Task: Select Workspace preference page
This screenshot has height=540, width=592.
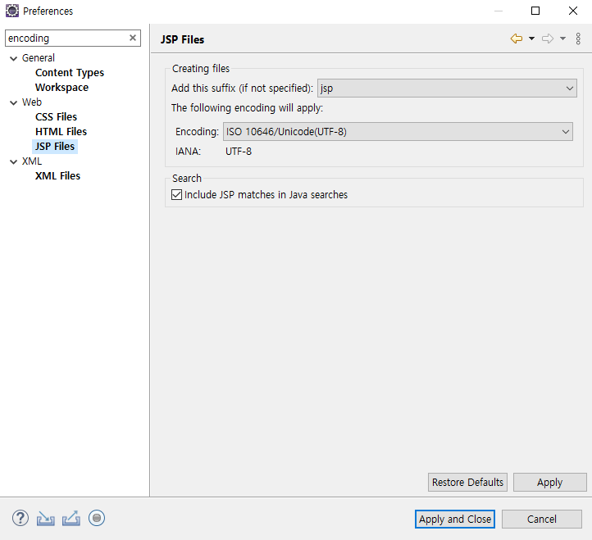Action: coord(62,88)
